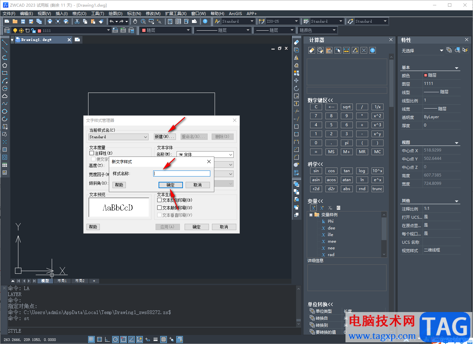Click the sqrt calculator button
Screen dimensions: 473x344
point(346,107)
